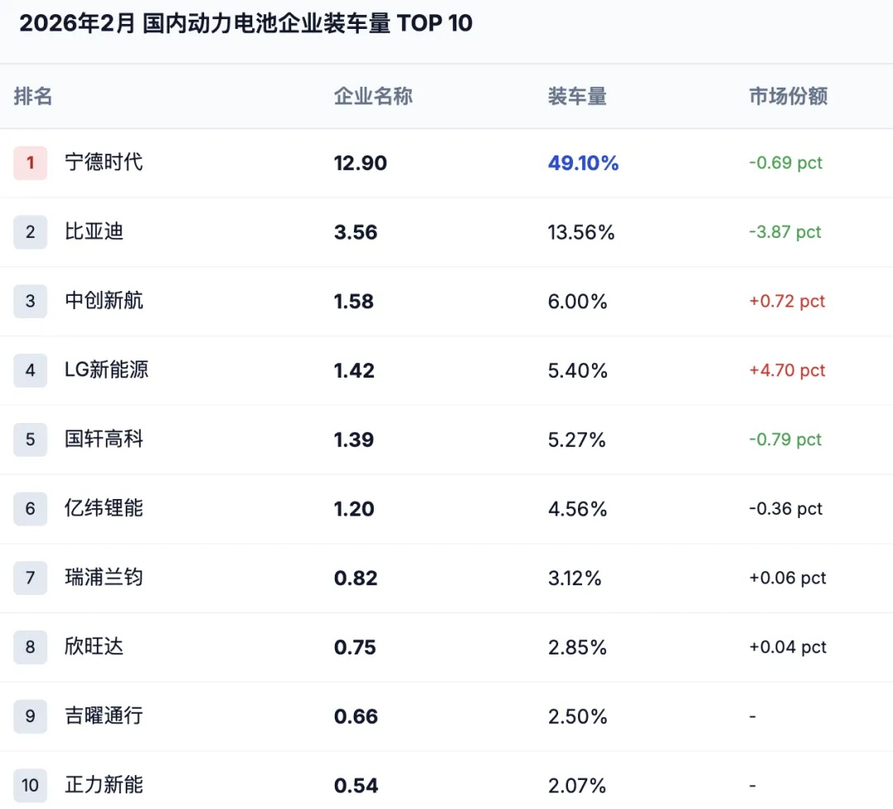Open the 宁德时代 company name
893x809 pixels.
click(104, 162)
